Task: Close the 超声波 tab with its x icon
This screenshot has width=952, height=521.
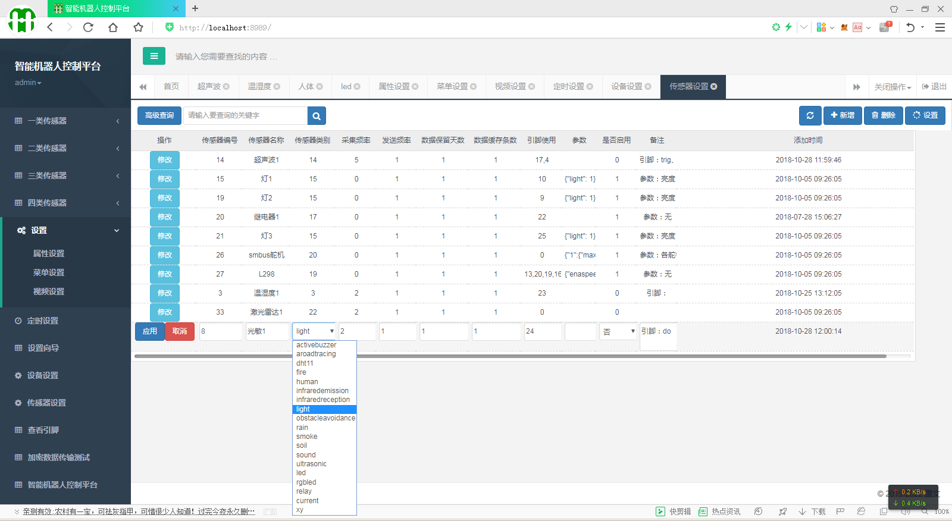Action: (226, 87)
